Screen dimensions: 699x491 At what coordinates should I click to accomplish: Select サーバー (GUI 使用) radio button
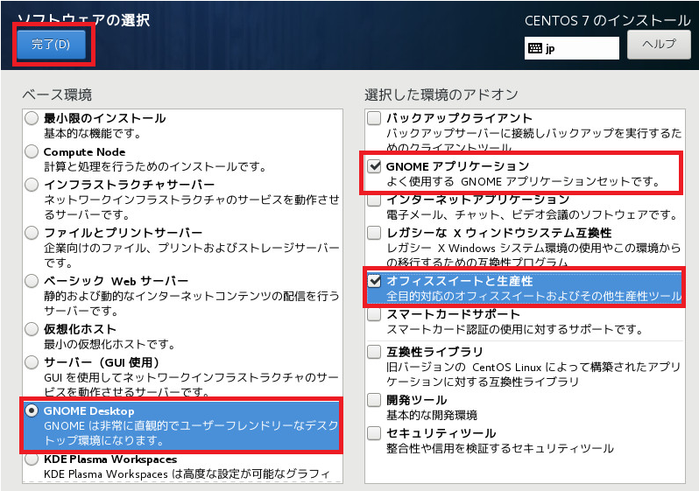[32, 362]
